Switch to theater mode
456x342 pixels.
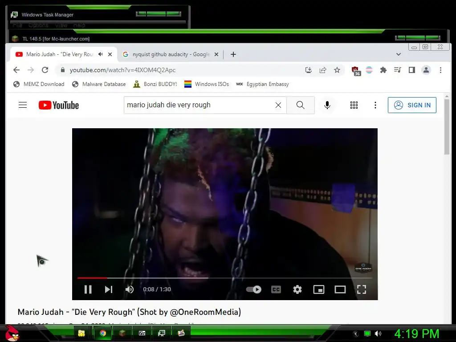pyautogui.click(x=340, y=289)
